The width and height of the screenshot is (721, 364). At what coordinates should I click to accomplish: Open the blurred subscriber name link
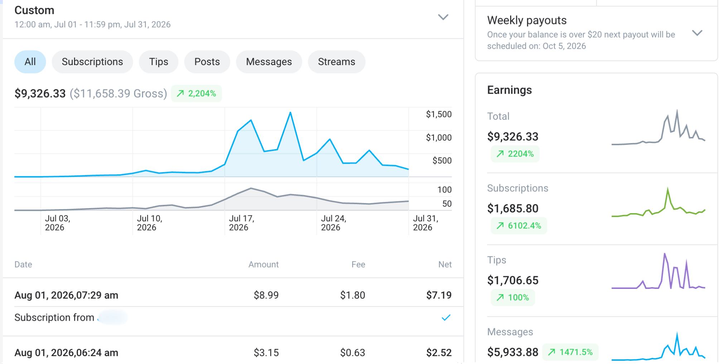pyautogui.click(x=112, y=318)
